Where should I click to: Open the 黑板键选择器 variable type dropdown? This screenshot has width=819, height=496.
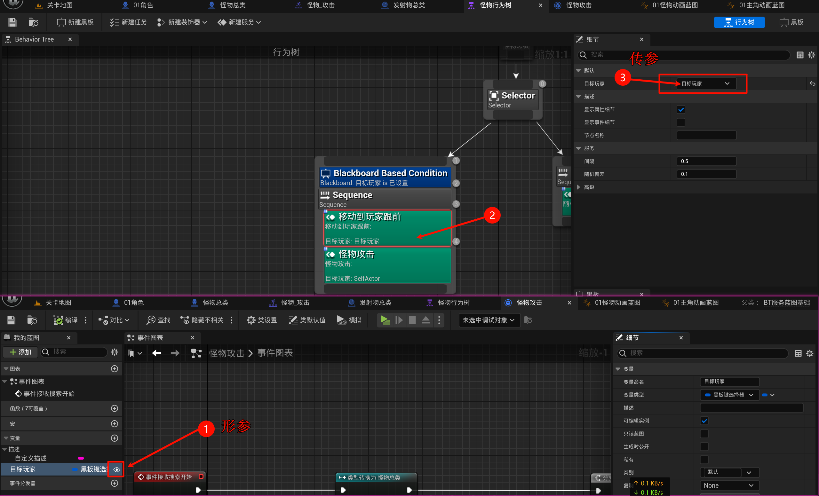coord(729,395)
